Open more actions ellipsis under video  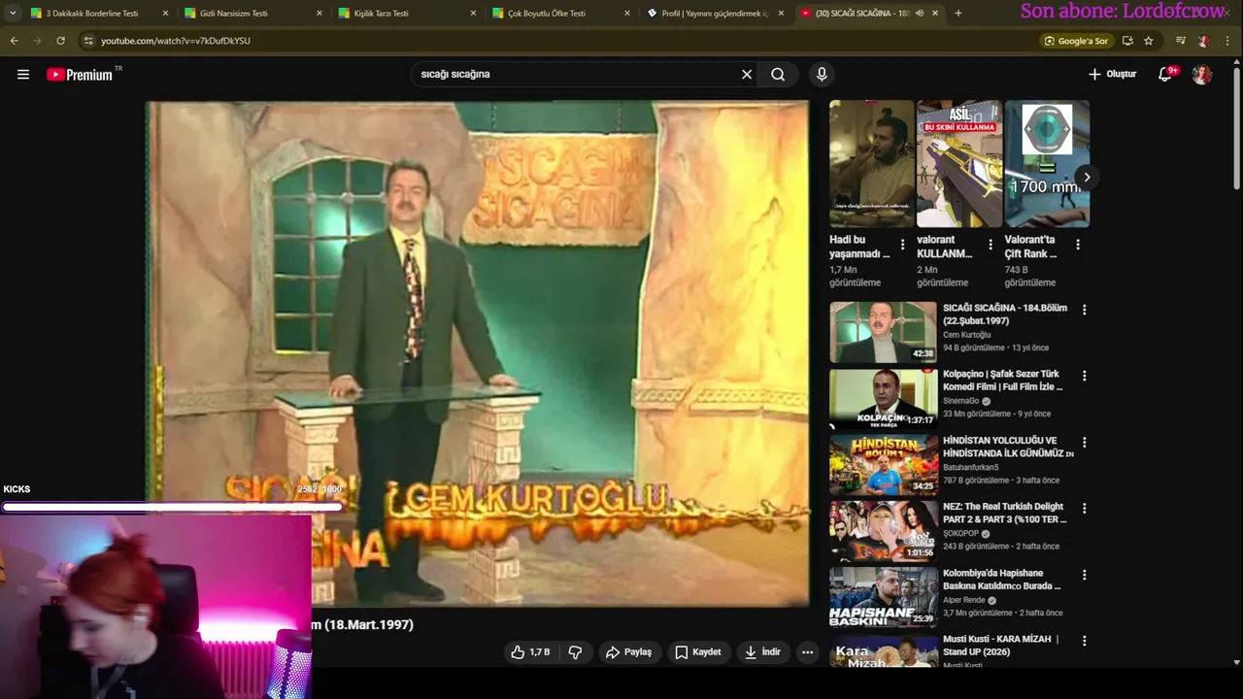[807, 652]
